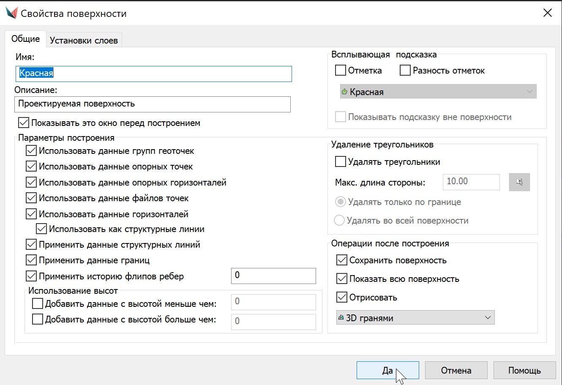Switch to the Установки слоев tab
The width and height of the screenshot is (562, 385).
[84, 41]
